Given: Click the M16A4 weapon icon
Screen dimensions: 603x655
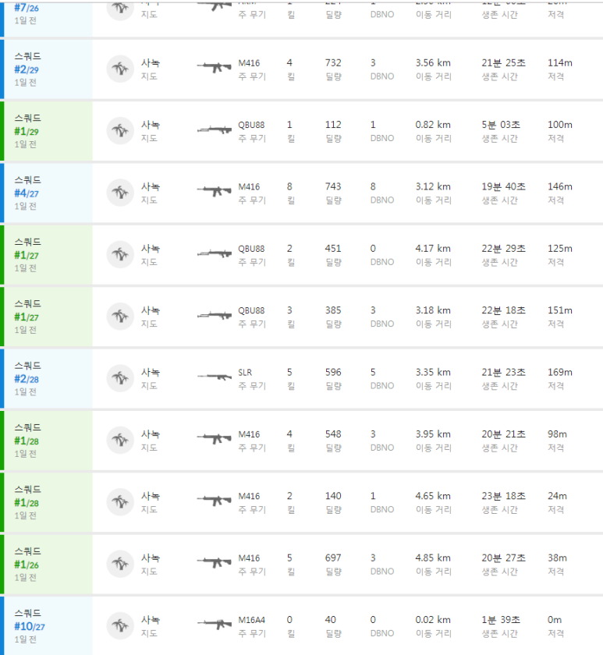Looking at the screenshot, I should click(x=215, y=625).
